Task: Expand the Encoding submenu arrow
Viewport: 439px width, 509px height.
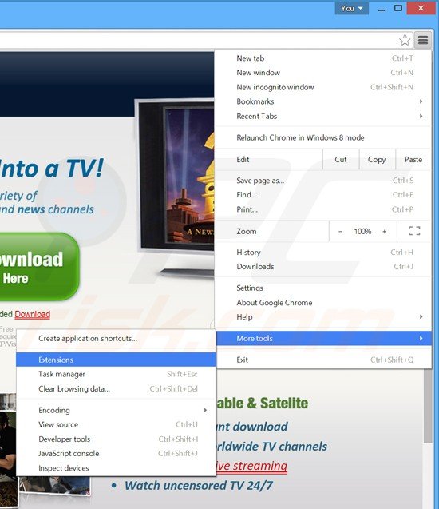Action: [x=205, y=411]
